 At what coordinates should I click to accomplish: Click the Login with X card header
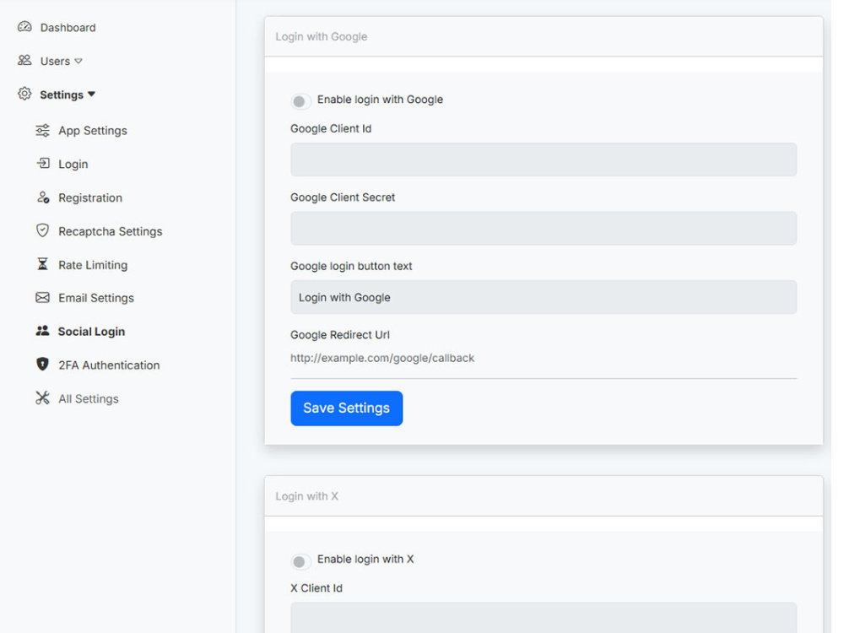click(x=544, y=496)
